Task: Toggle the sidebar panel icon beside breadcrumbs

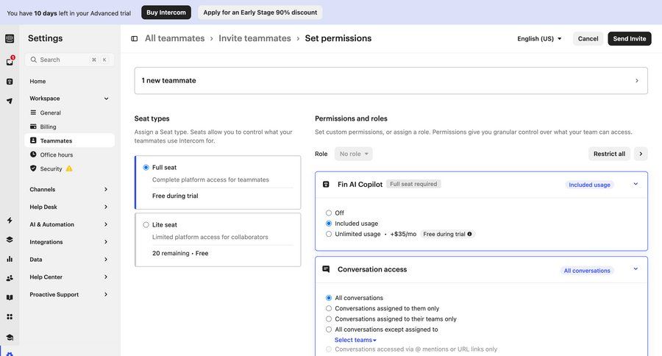Action: 135,38
